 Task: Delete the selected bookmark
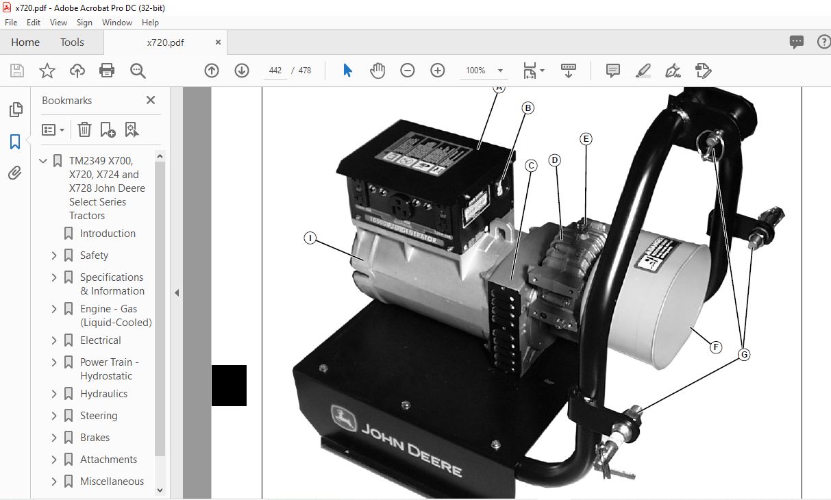(84, 129)
